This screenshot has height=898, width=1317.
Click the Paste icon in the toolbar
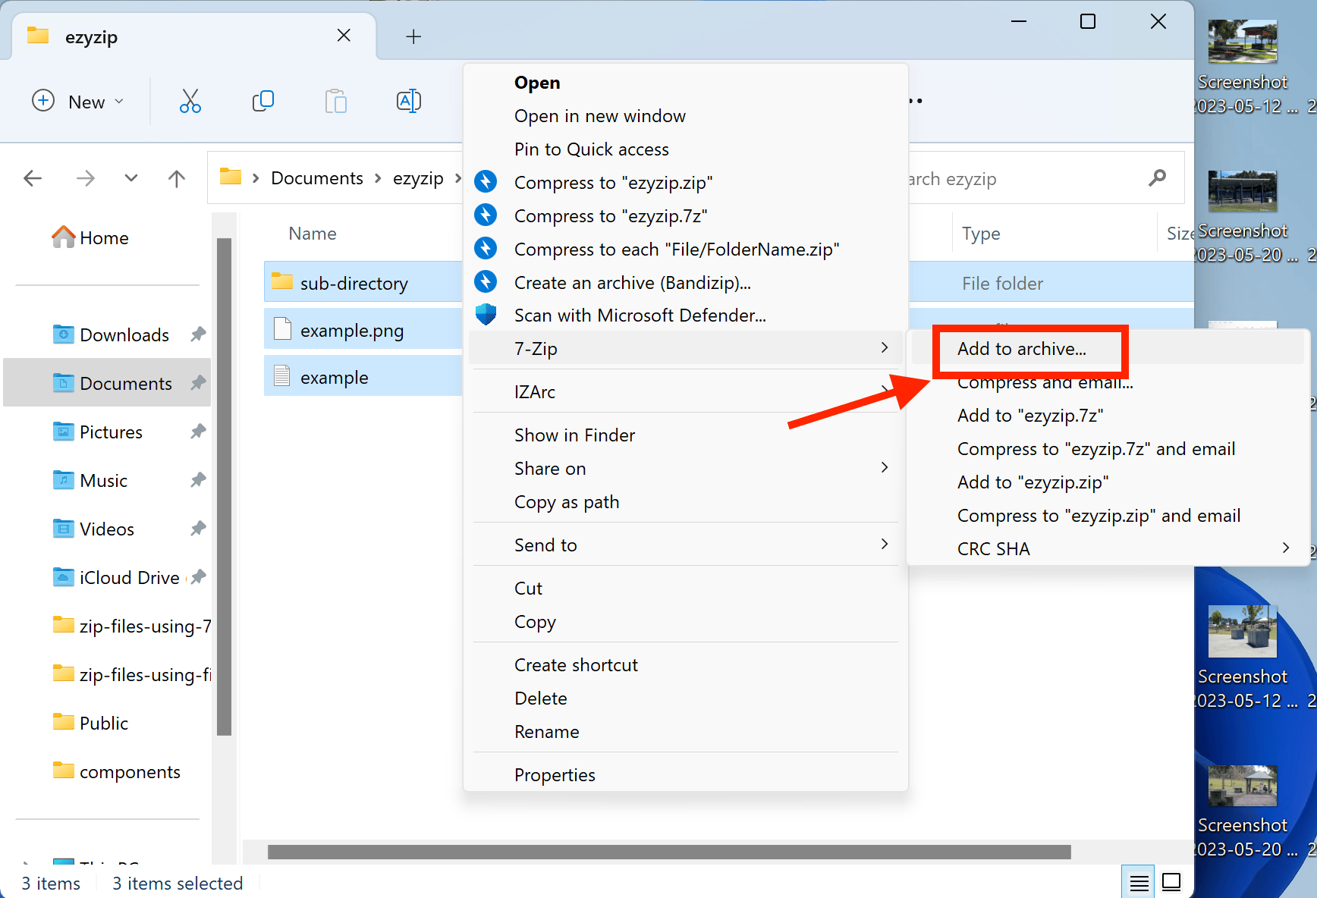coord(335,101)
